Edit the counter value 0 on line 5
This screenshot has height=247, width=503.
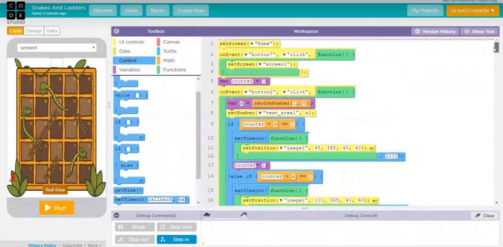coord(264,81)
